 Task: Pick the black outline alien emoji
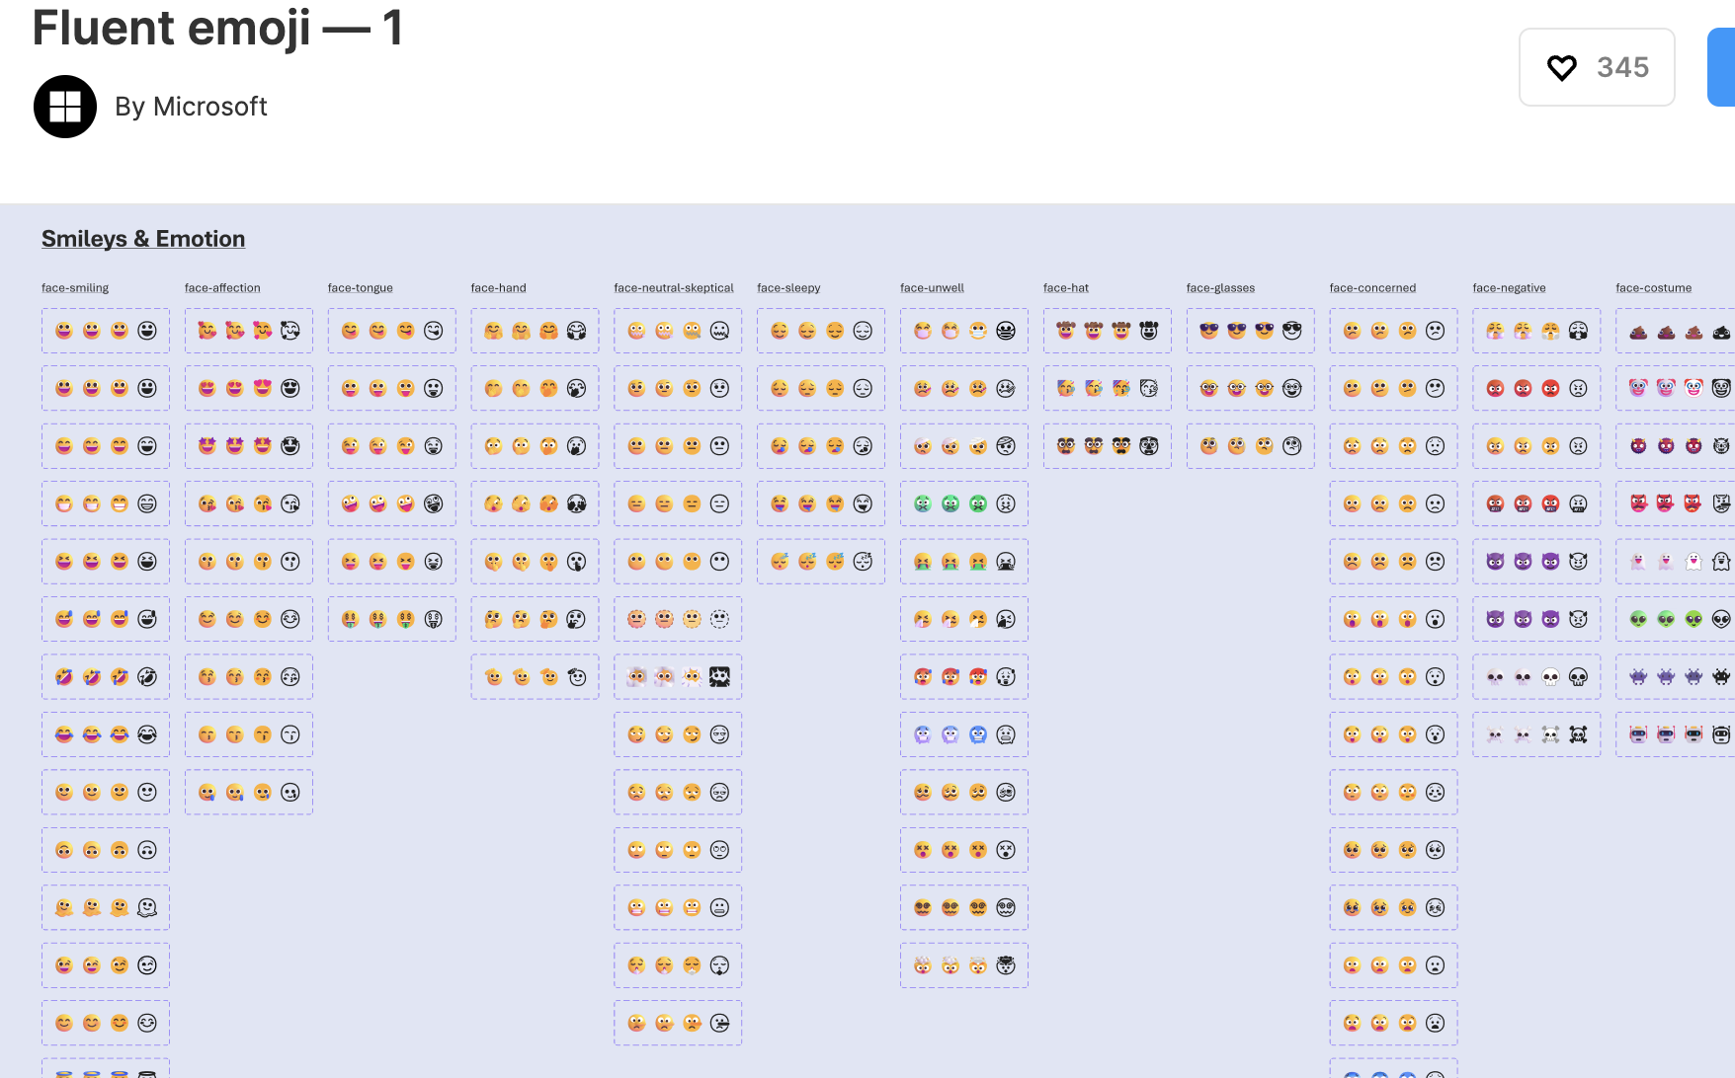tap(1721, 619)
